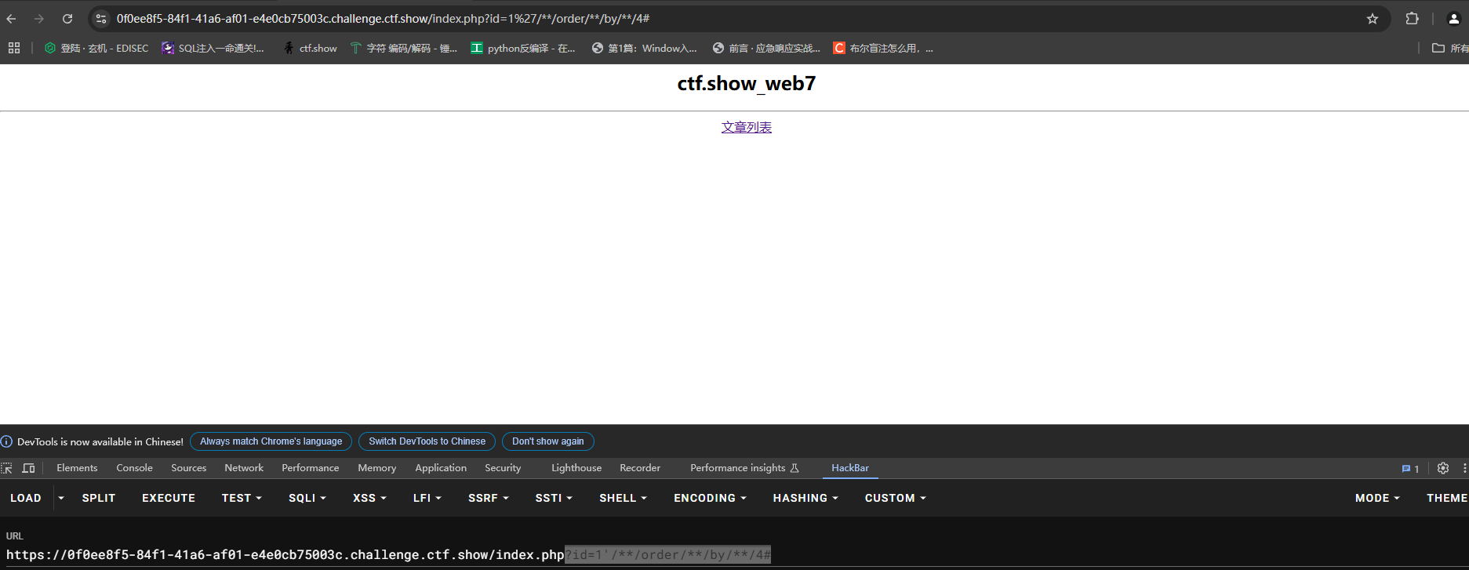Click Always match Chrome's language
This screenshot has height=570, width=1469.
click(271, 441)
